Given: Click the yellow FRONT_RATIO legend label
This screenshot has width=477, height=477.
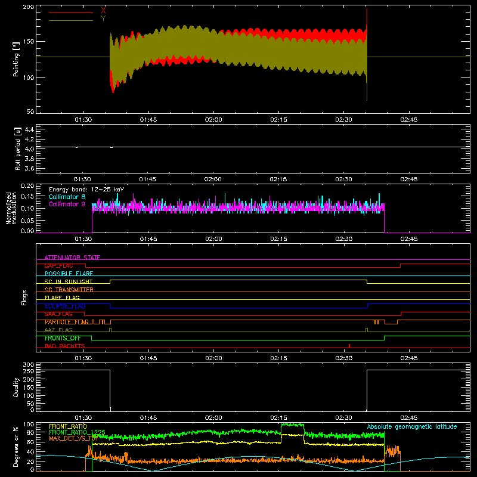Looking at the screenshot, I should (68, 426).
